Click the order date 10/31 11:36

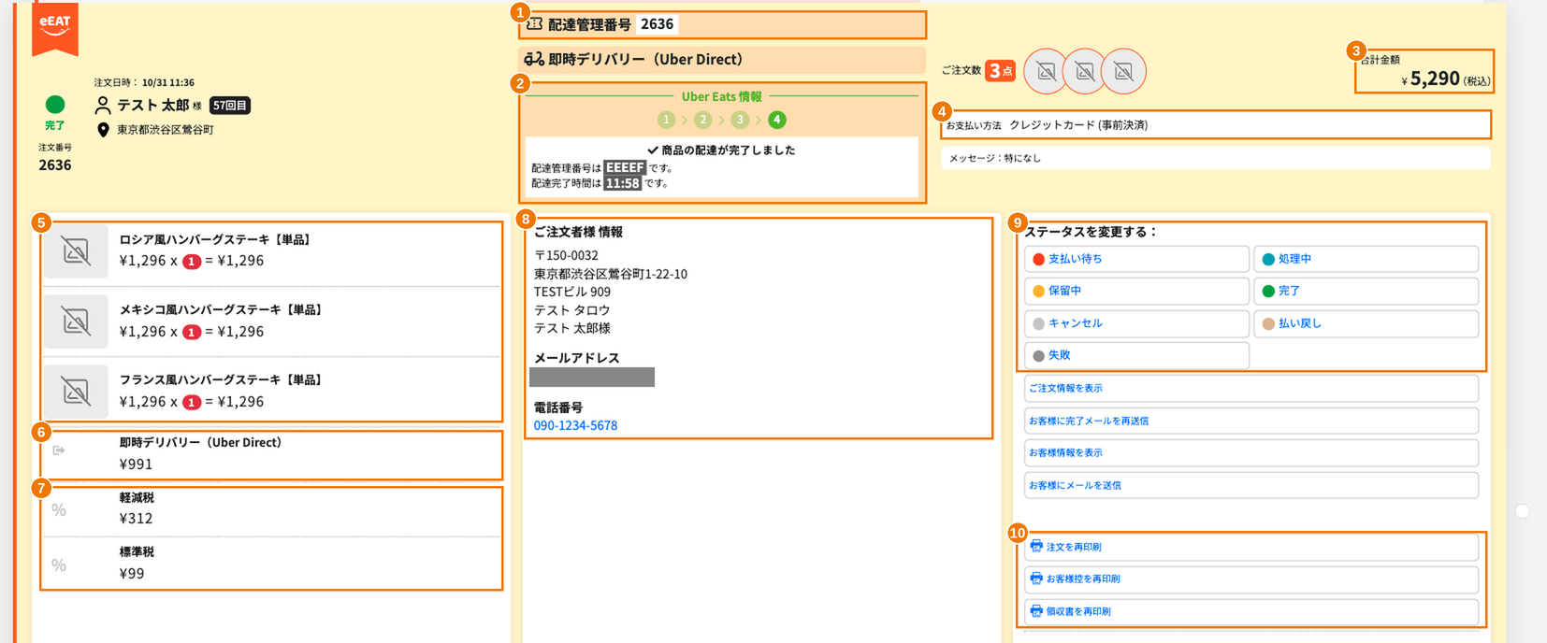click(x=168, y=82)
